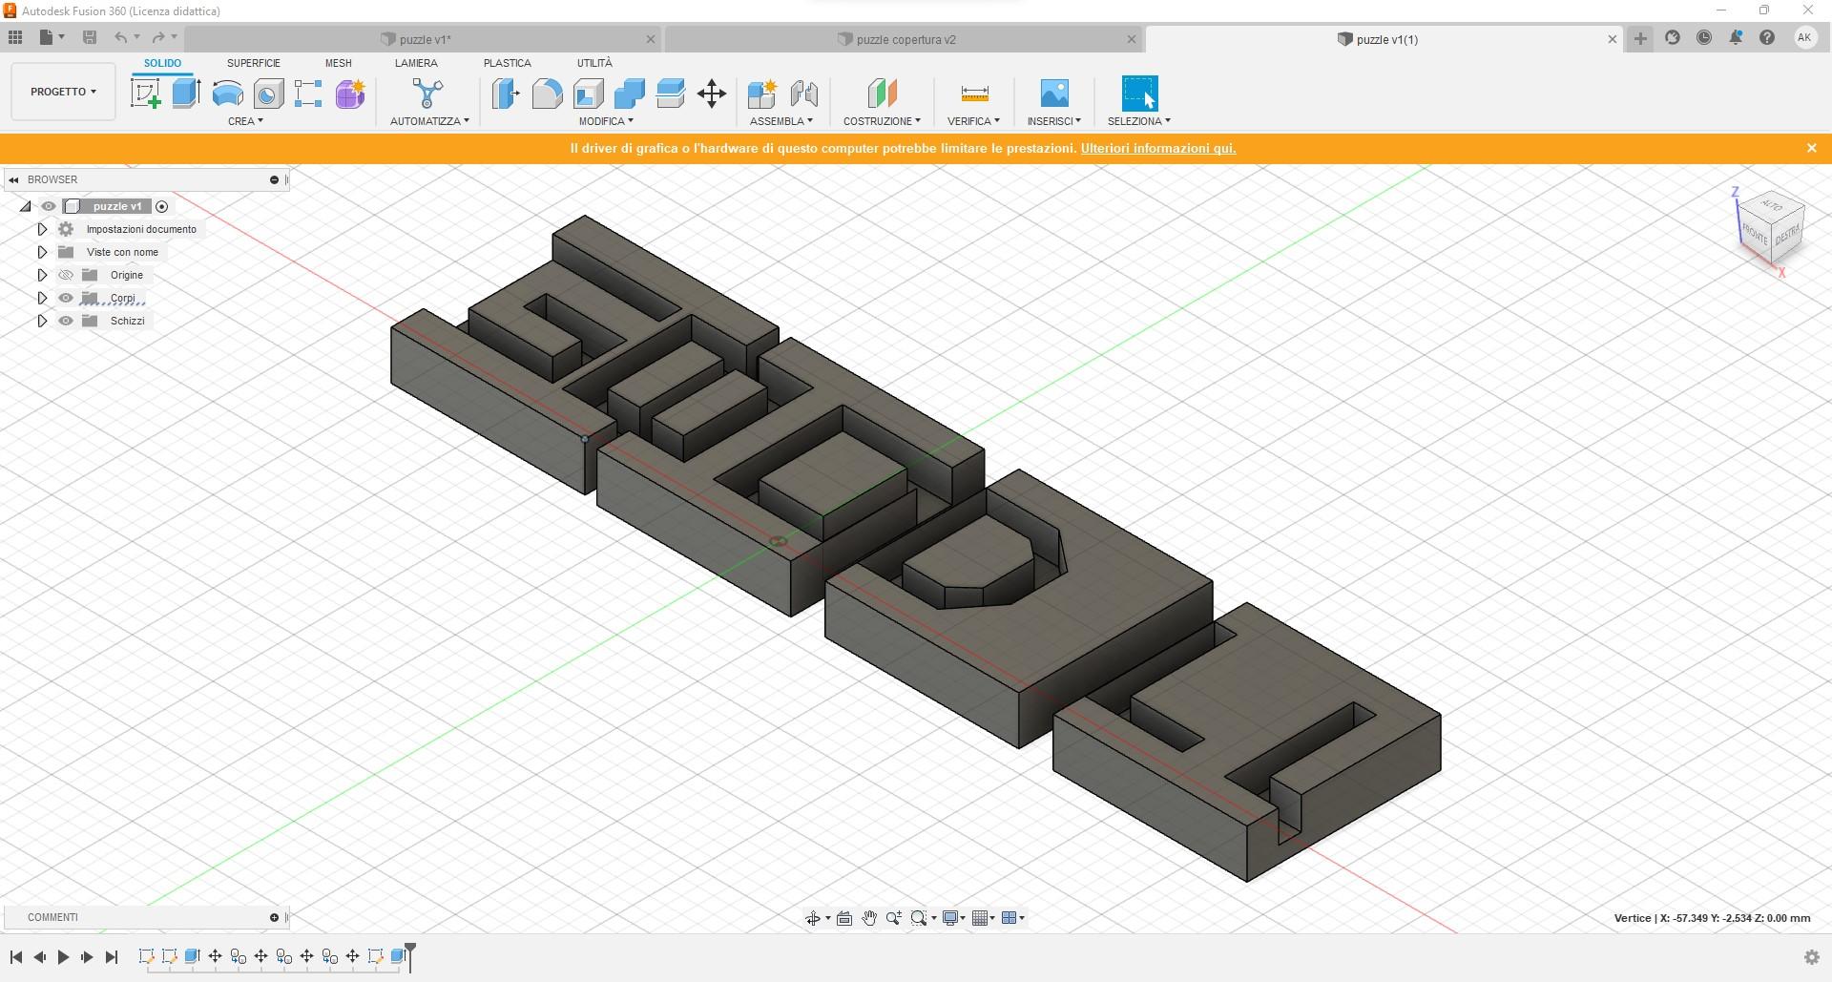
Task: Expand the Corpi node
Action: coord(42,298)
